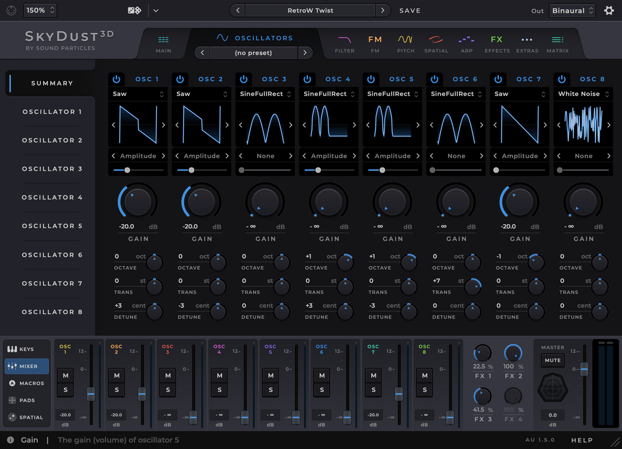Show the Keys panel
This screenshot has width=622, height=449.
click(x=26, y=349)
